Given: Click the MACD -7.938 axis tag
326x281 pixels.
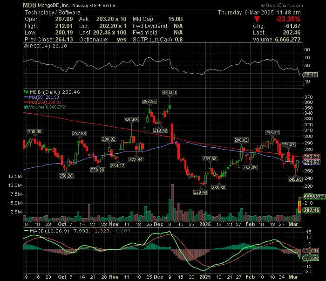Looking at the screenshot, I should [x=311, y=258].
